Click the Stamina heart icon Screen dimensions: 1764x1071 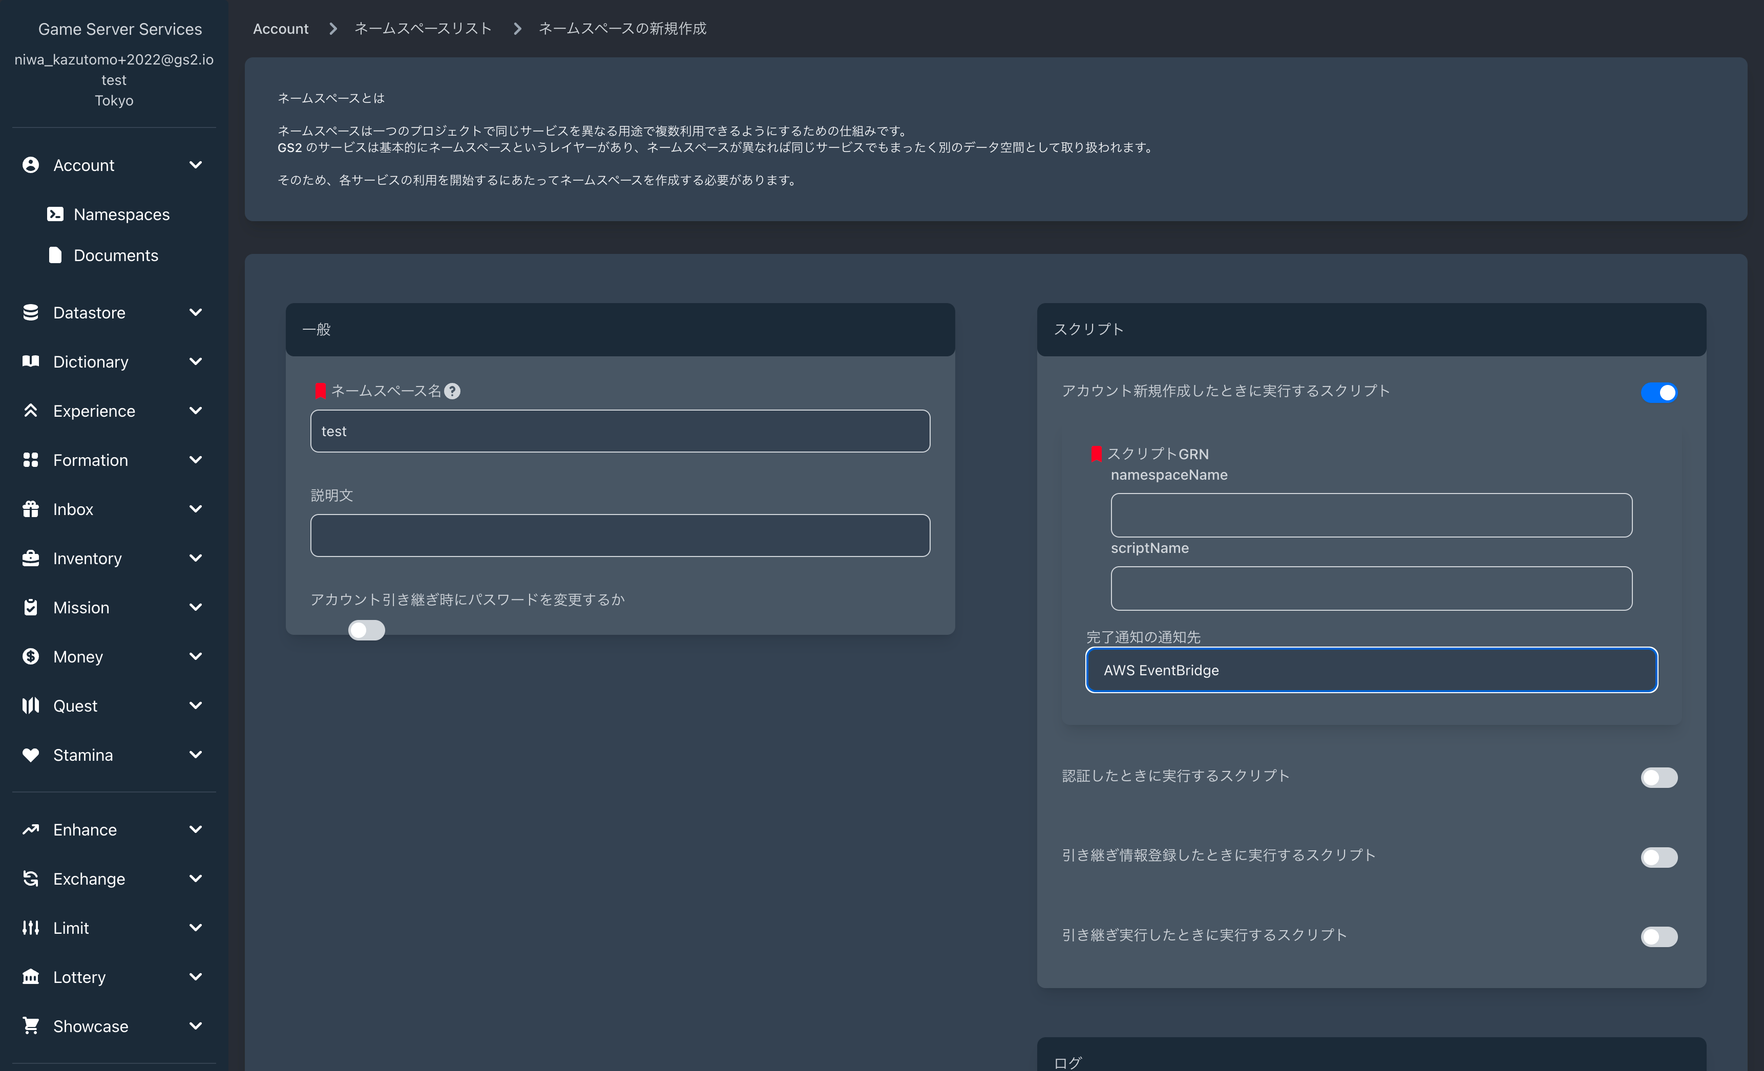pyautogui.click(x=31, y=756)
